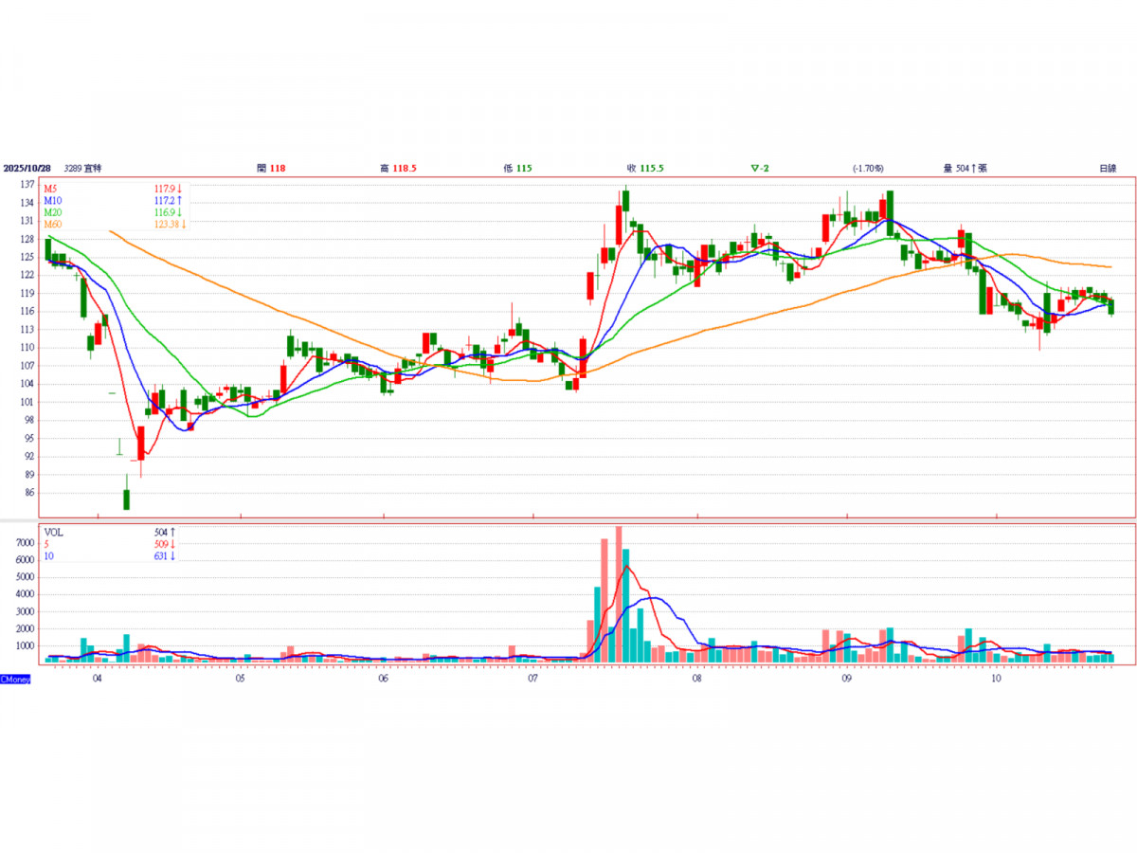Select the M10 moving average legend
The width and height of the screenshot is (1137, 853).
point(51,201)
